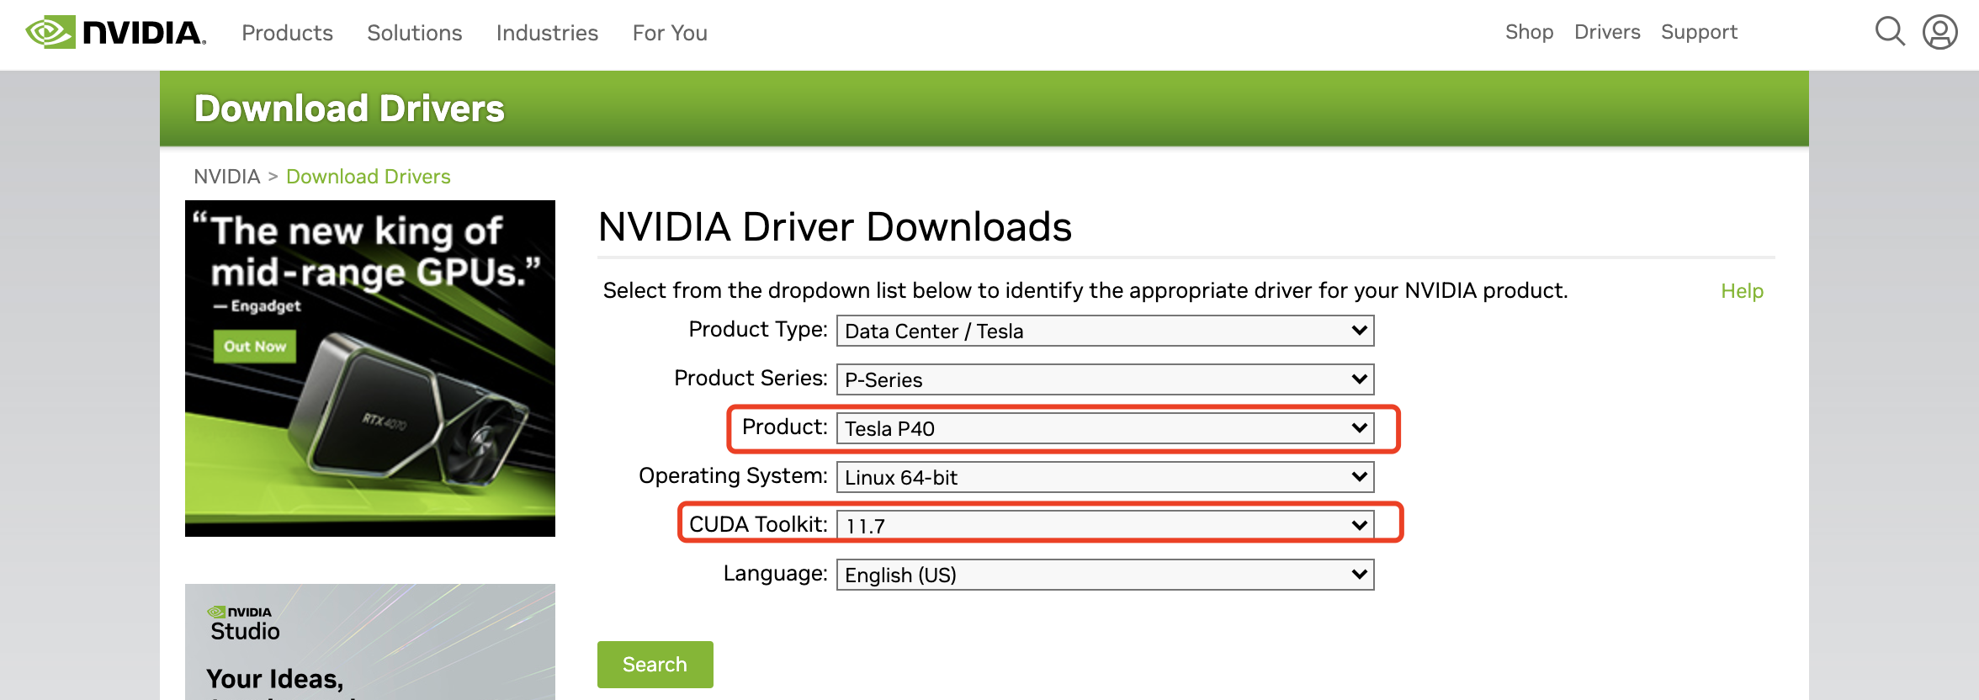The width and height of the screenshot is (1979, 700).
Task: Open the CUDA Toolkit version dropdown
Action: (1105, 526)
